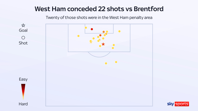198x111 pixels.
Task: Click the 'Easy' difficulty label
Action: point(23,79)
